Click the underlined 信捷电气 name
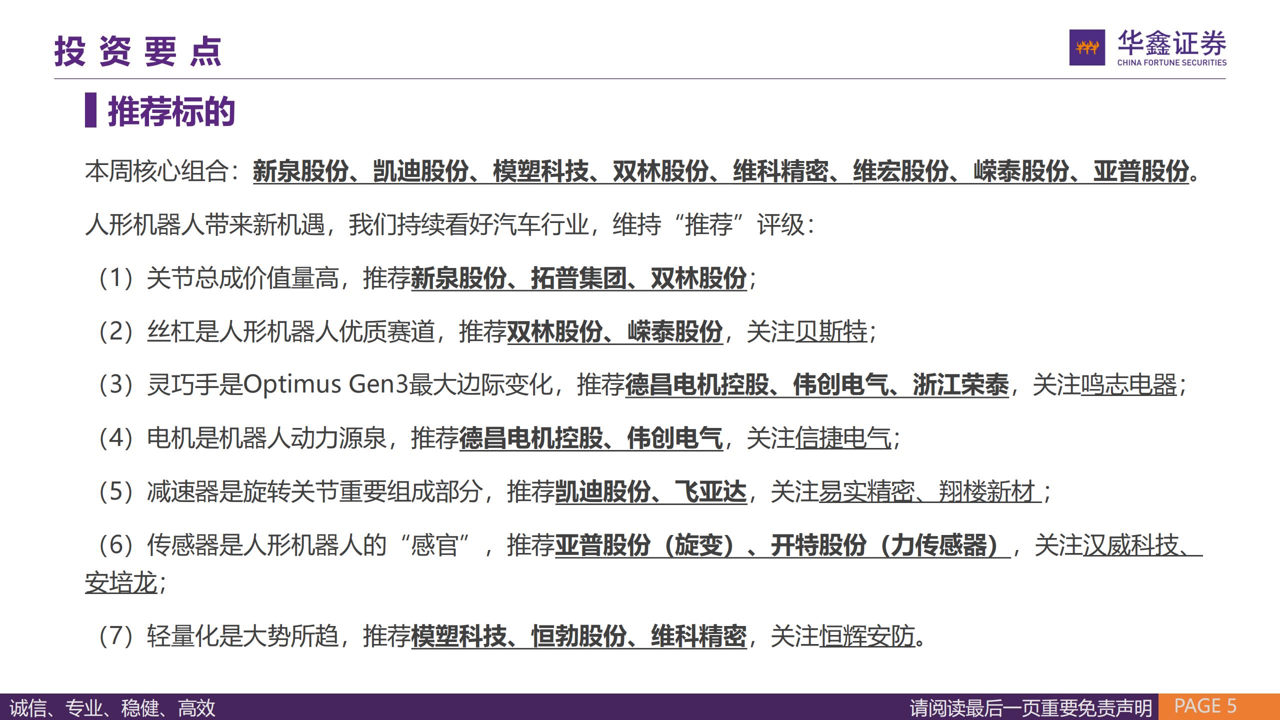 click(x=843, y=438)
